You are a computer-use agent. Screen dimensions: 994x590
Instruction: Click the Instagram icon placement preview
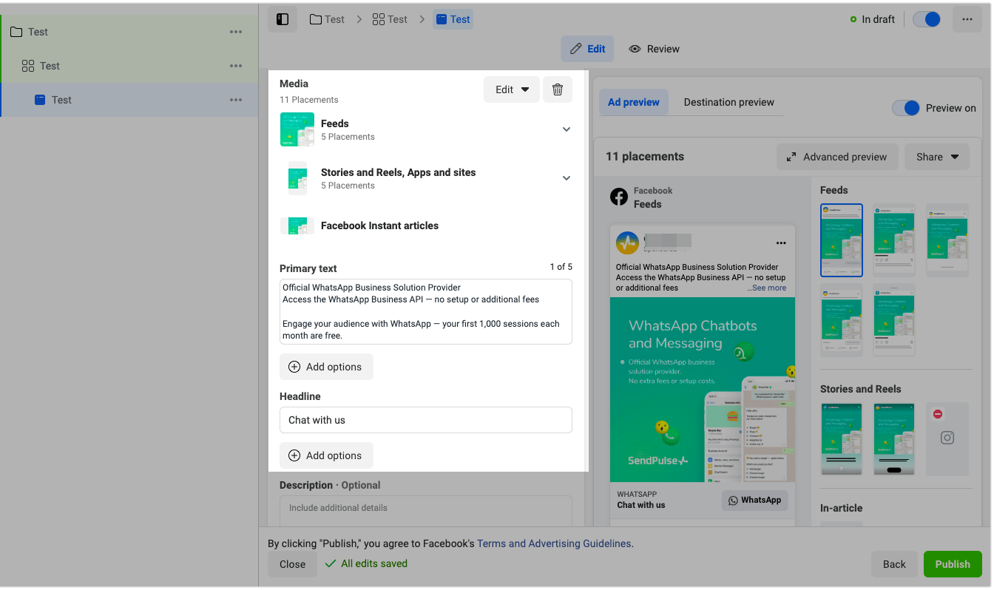point(947,438)
